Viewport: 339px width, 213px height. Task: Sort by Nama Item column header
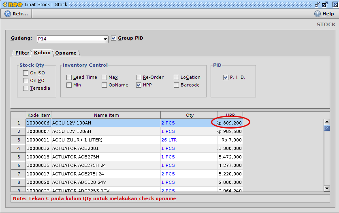pos(106,115)
